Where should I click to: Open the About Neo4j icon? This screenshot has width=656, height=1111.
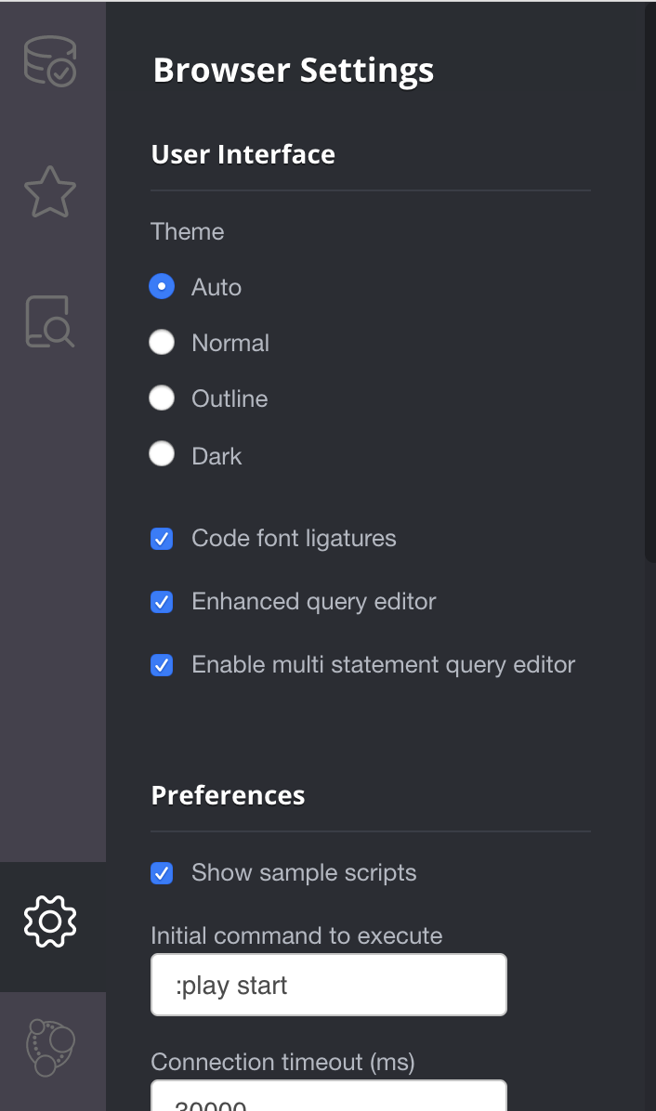(50, 1047)
